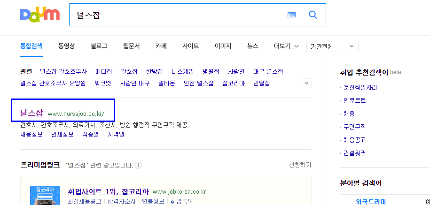
Task: Click related search 한방잡
Action: pyautogui.click(x=155, y=72)
